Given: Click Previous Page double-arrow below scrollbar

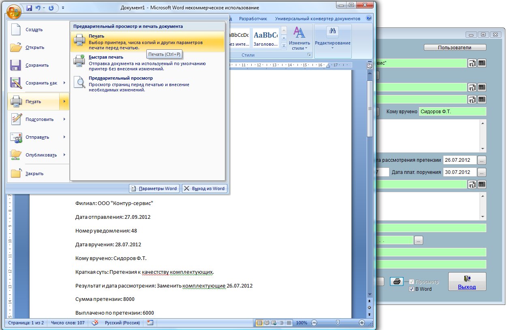Looking at the screenshot, I should pos(370,301).
